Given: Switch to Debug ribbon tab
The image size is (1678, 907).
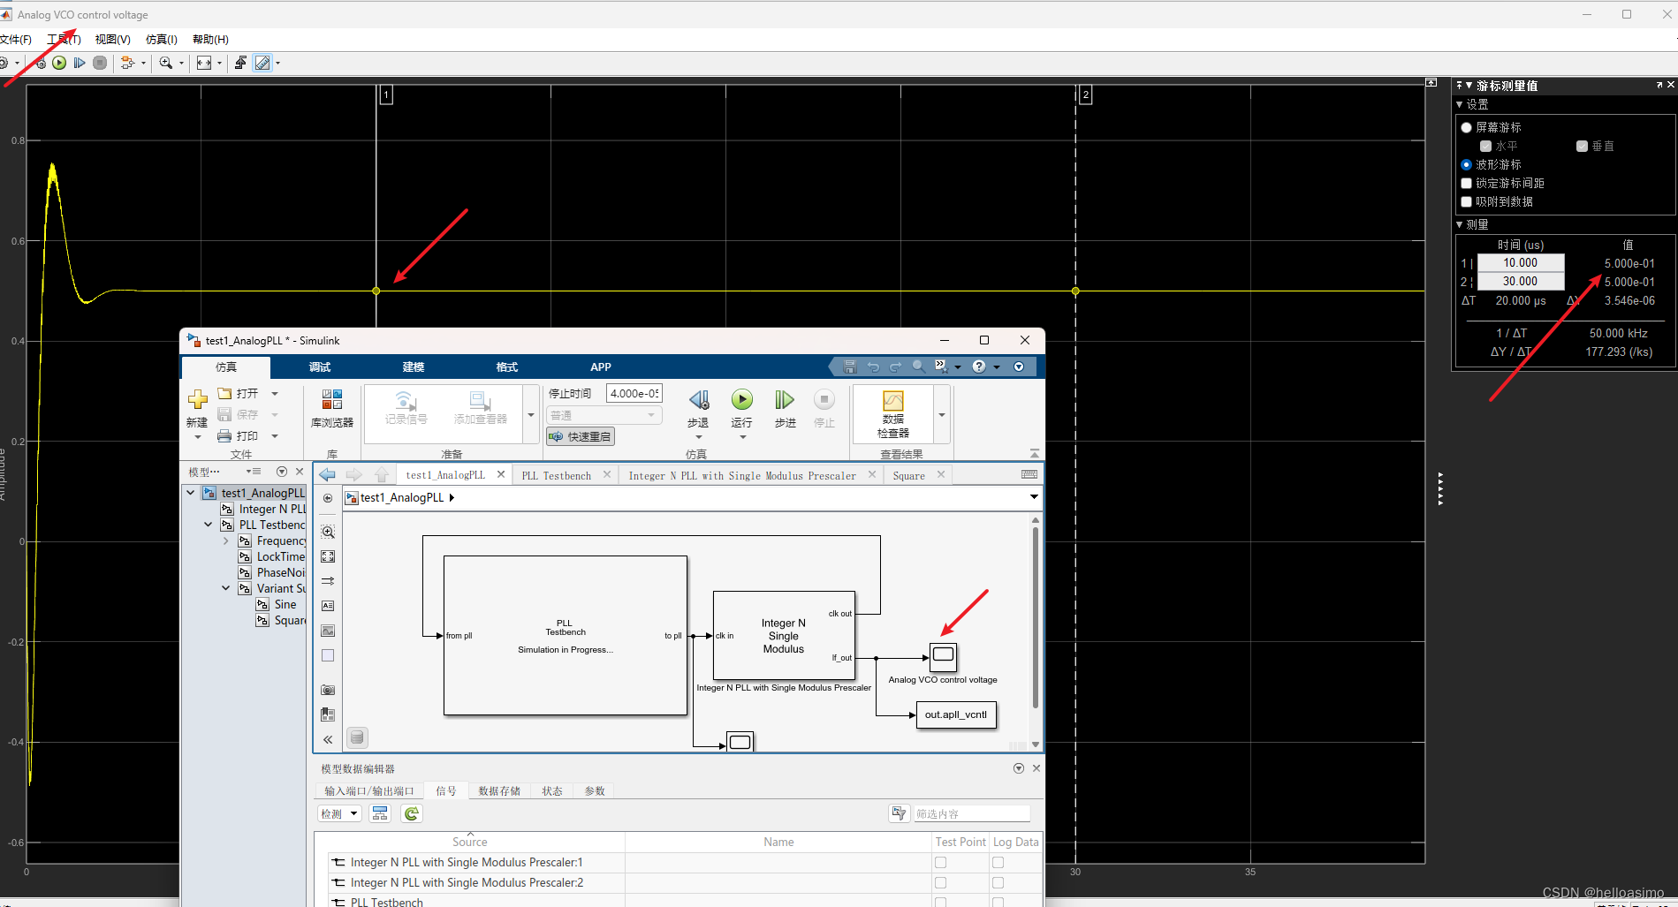Looking at the screenshot, I should click(320, 367).
